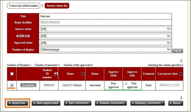The height and width of the screenshot is (112, 191).
Task: Go to Course and related matters breadcrumb
Action: pyautogui.click(x=24, y=6)
